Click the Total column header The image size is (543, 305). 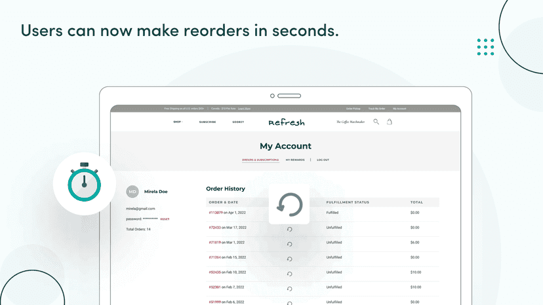pos(416,202)
